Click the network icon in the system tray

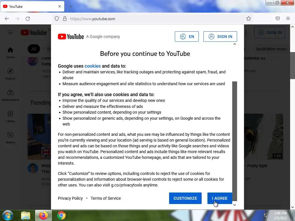pos(266,215)
